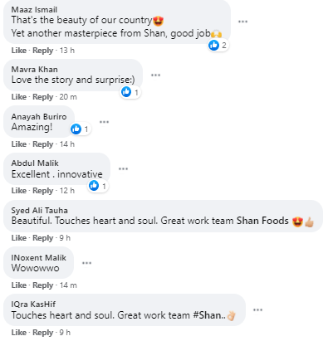Open three-dot menu on Mavra Khan's comment
Screen dimensions: 328x341
tap(155, 76)
